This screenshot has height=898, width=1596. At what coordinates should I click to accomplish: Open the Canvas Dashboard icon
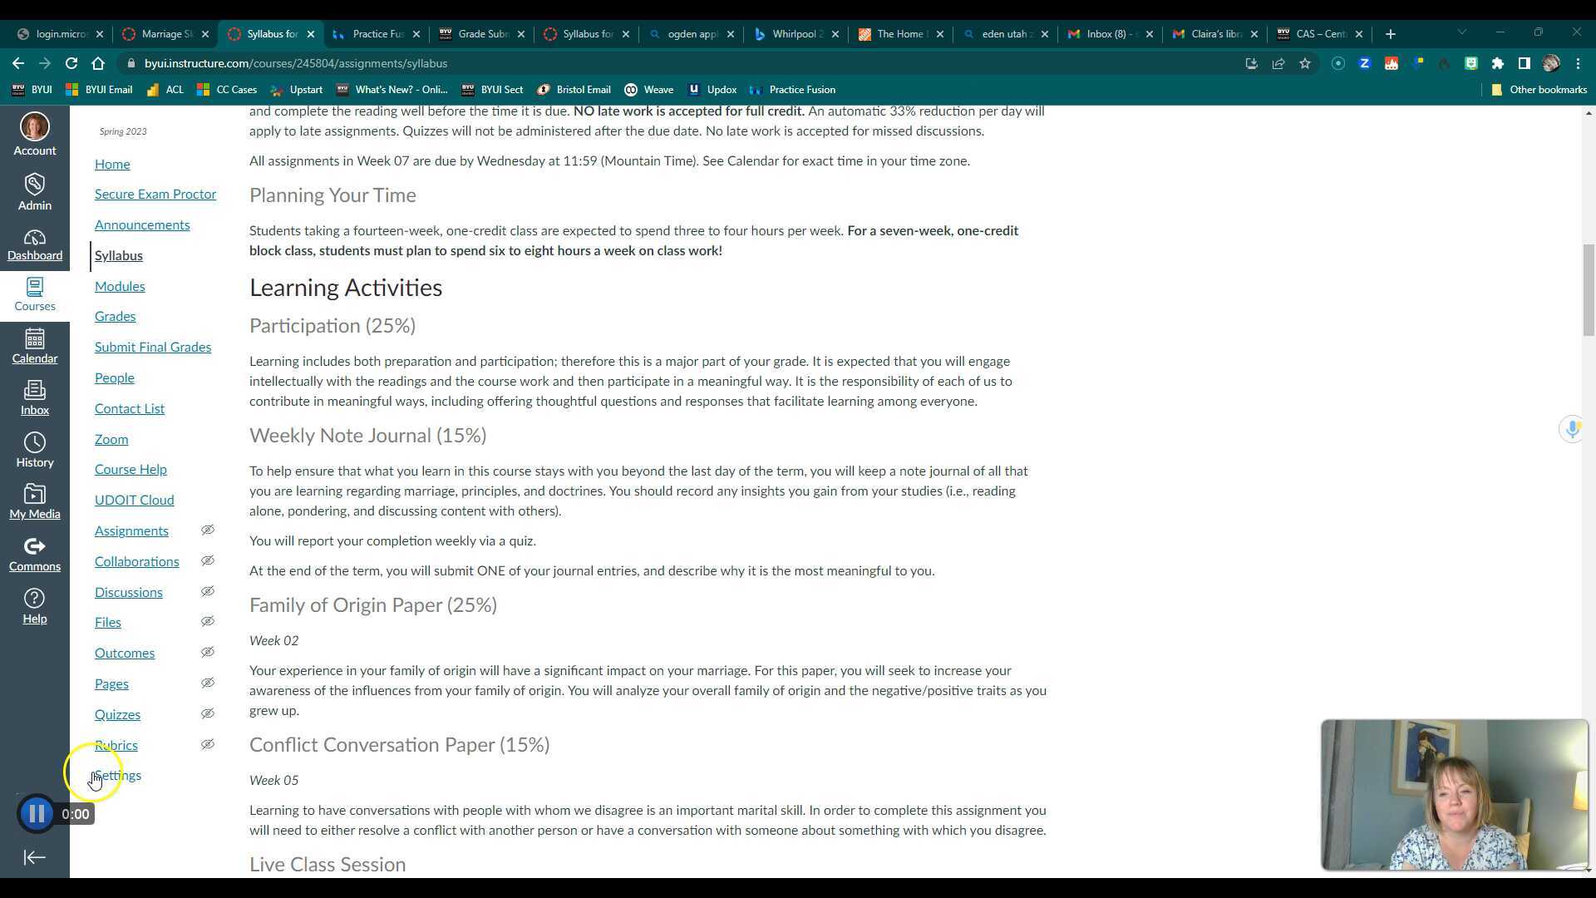[34, 244]
